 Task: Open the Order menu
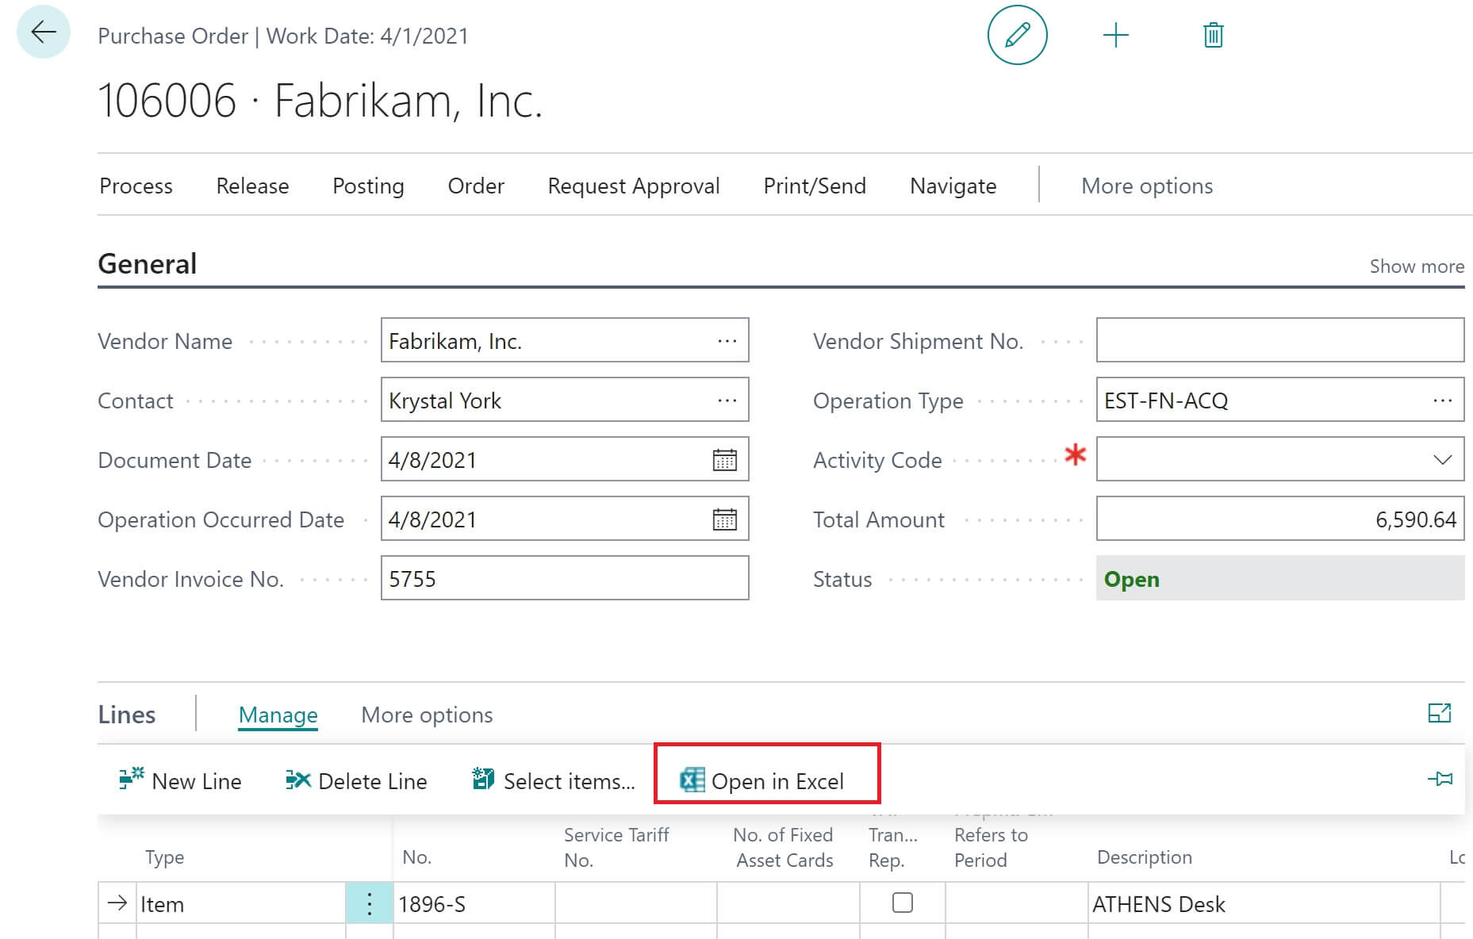[476, 186]
